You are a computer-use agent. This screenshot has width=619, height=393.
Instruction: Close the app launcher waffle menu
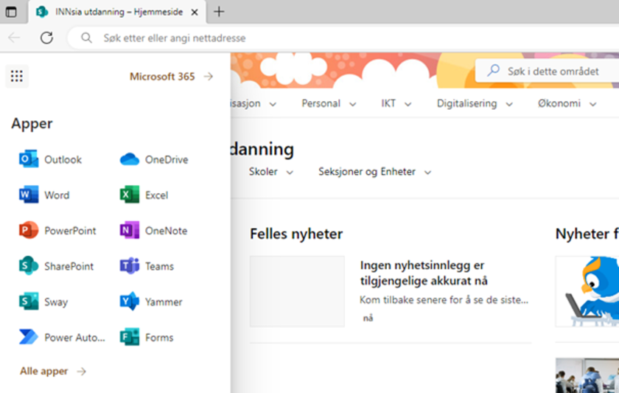tap(16, 76)
